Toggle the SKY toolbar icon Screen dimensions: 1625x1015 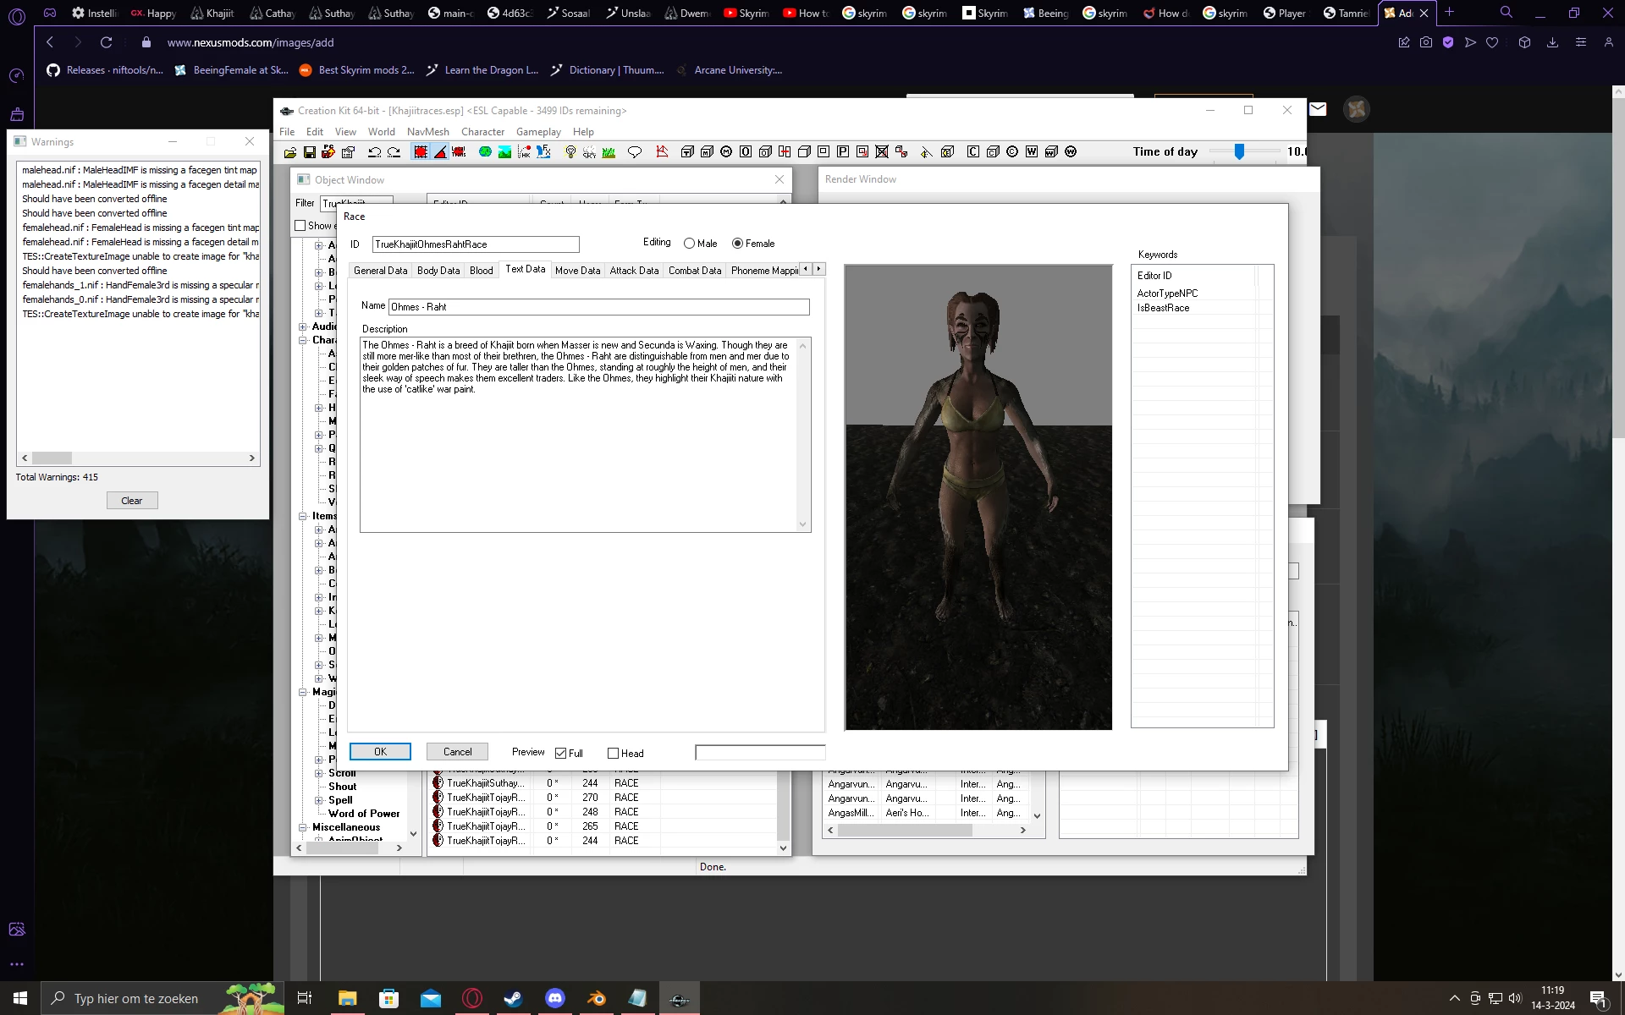point(589,152)
